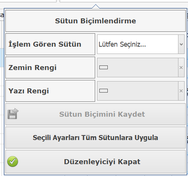Click the small swatch rectangle in Zemin Rengi
This screenshot has width=188, height=176.
pyautogui.click(x=104, y=67)
